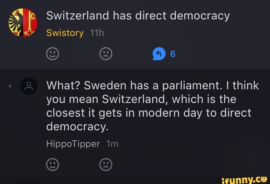The height and width of the screenshot is (184, 270).
Task: Click the bullet dot beside HippoTipper's reply
Action: coord(10,86)
